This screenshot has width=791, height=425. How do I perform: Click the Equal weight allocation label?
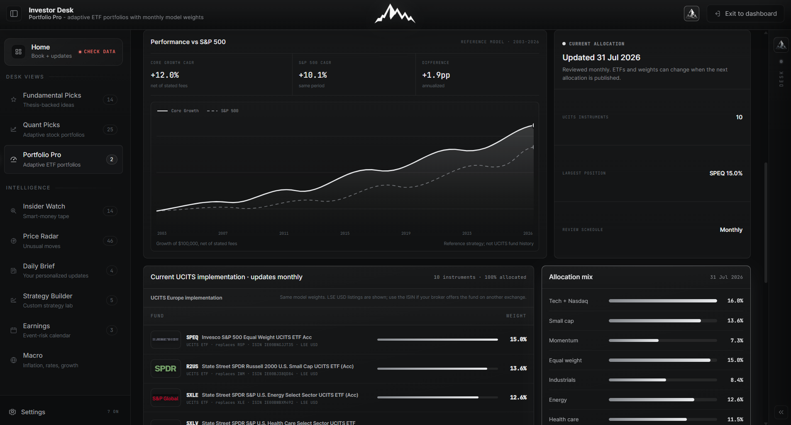coord(565,360)
